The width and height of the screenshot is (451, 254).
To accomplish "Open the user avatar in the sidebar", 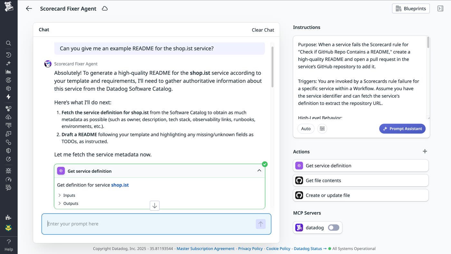I will coord(9,228).
